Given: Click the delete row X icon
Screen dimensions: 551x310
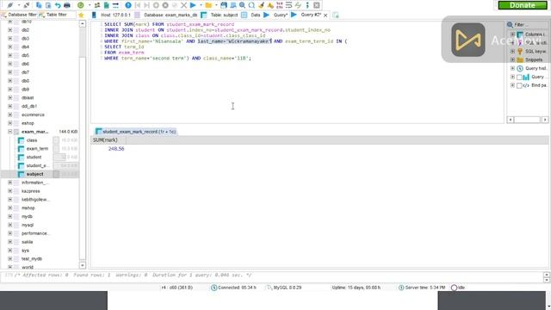Looking at the screenshot, I should 183,5.
